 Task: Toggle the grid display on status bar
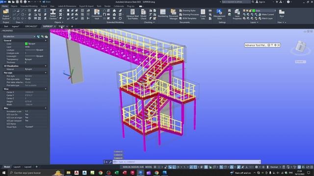click(x=155, y=167)
